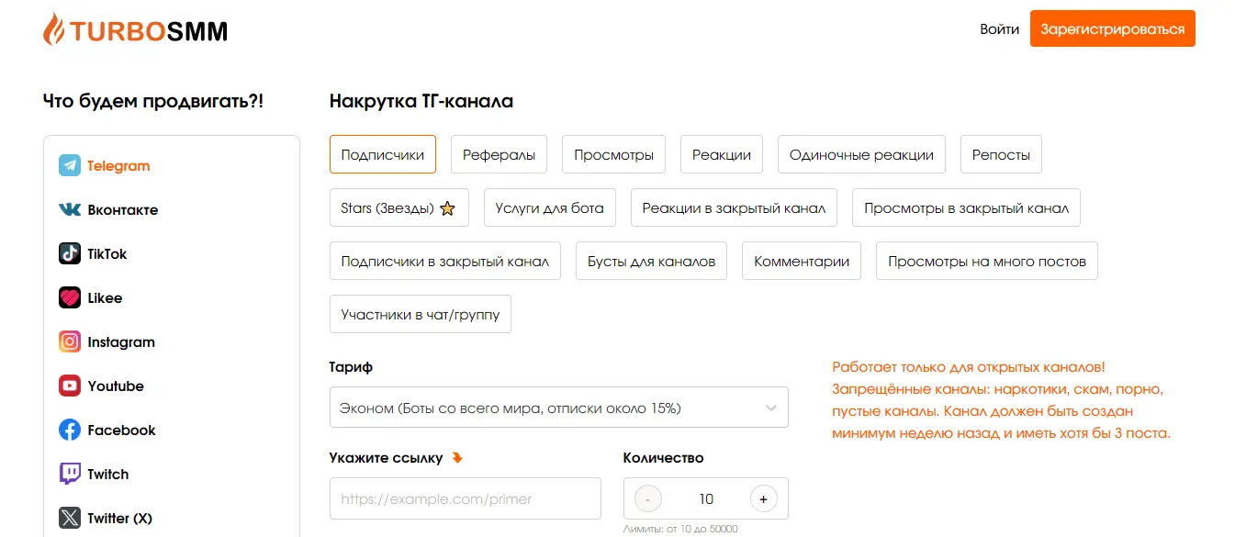The width and height of the screenshot is (1235, 537).
Task: Choose the Участники в чат/группу option
Action: [420, 314]
